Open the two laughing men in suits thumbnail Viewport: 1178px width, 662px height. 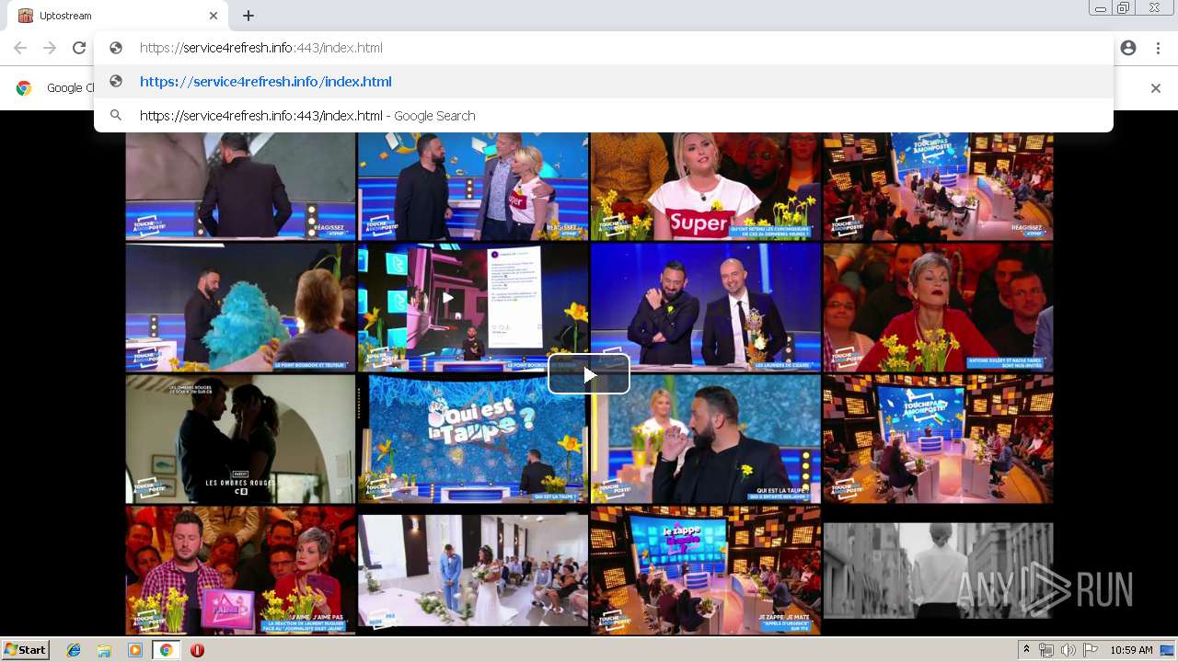[x=705, y=307]
